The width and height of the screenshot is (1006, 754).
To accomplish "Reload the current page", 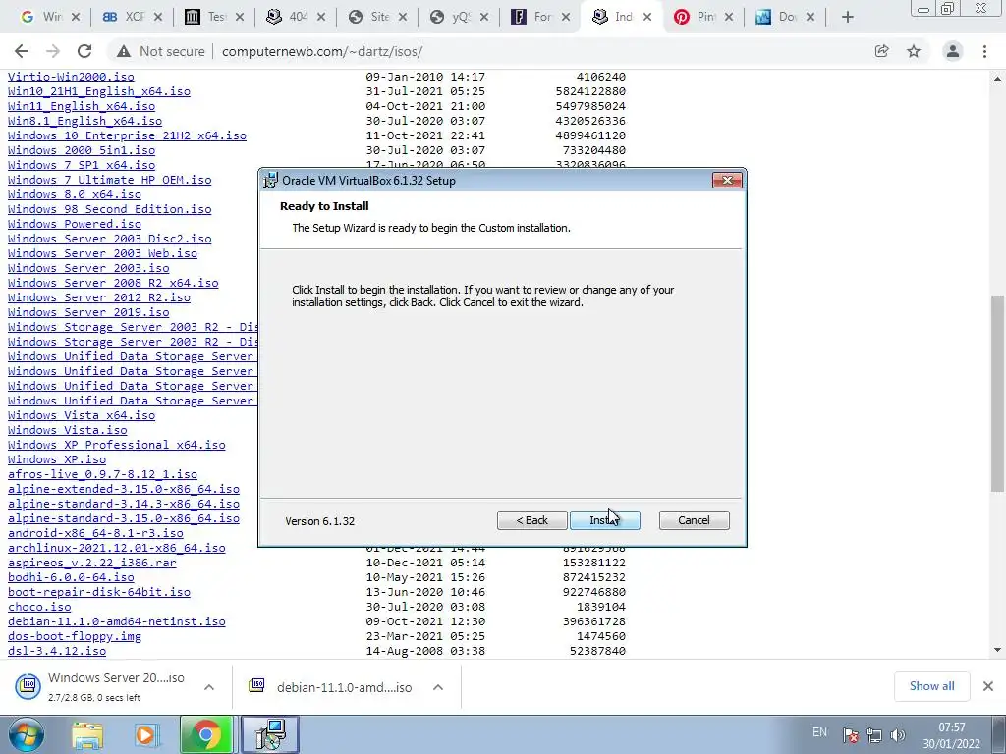I will click(x=84, y=51).
